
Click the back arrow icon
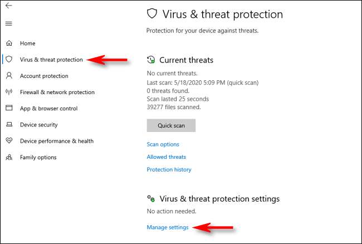(9, 6)
